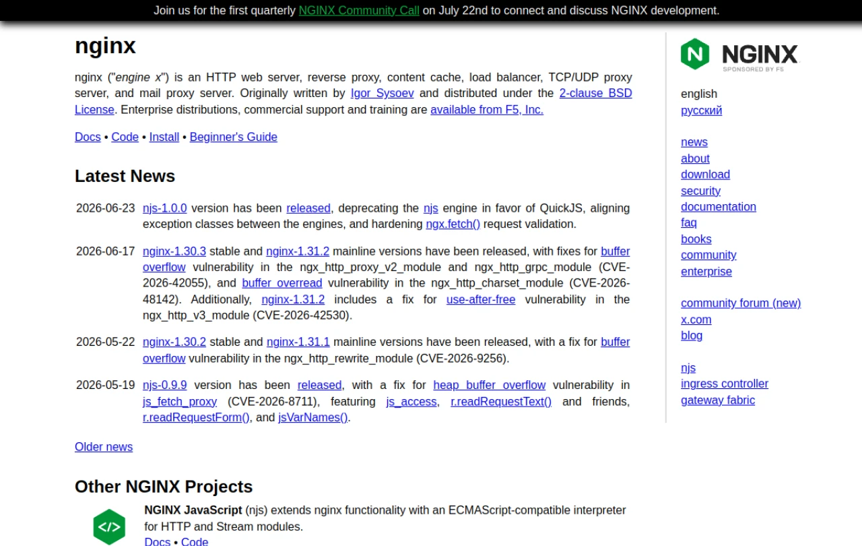The width and height of the screenshot is (862, 546).
Task: Open the 'ingress controller' sidebar link
Action: click(x=725, y=384)
